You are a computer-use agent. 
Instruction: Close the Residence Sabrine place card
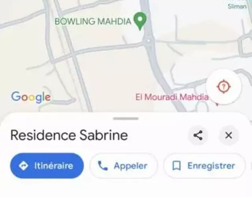pos(228,135)
